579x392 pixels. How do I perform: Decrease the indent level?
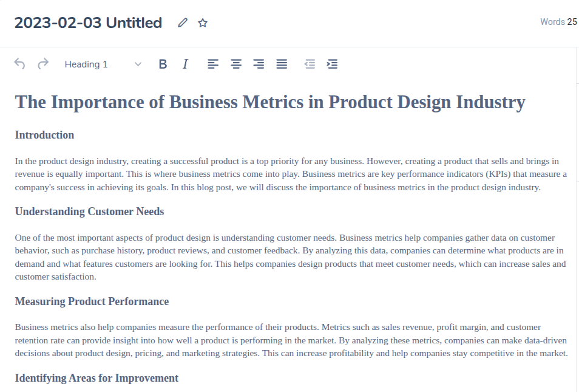click(310, 64)
